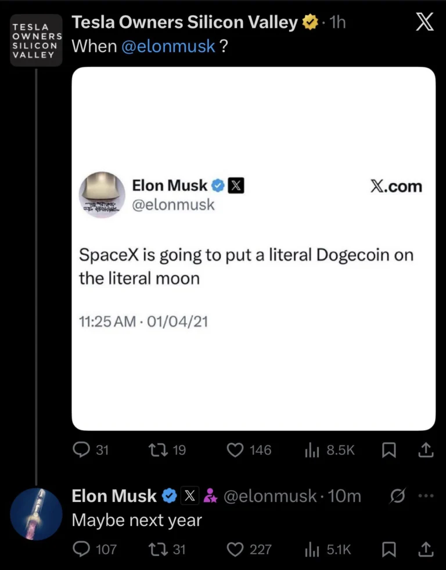
Task: Open Elon Musk's rocket profile picture
Action: pos(36,514)
